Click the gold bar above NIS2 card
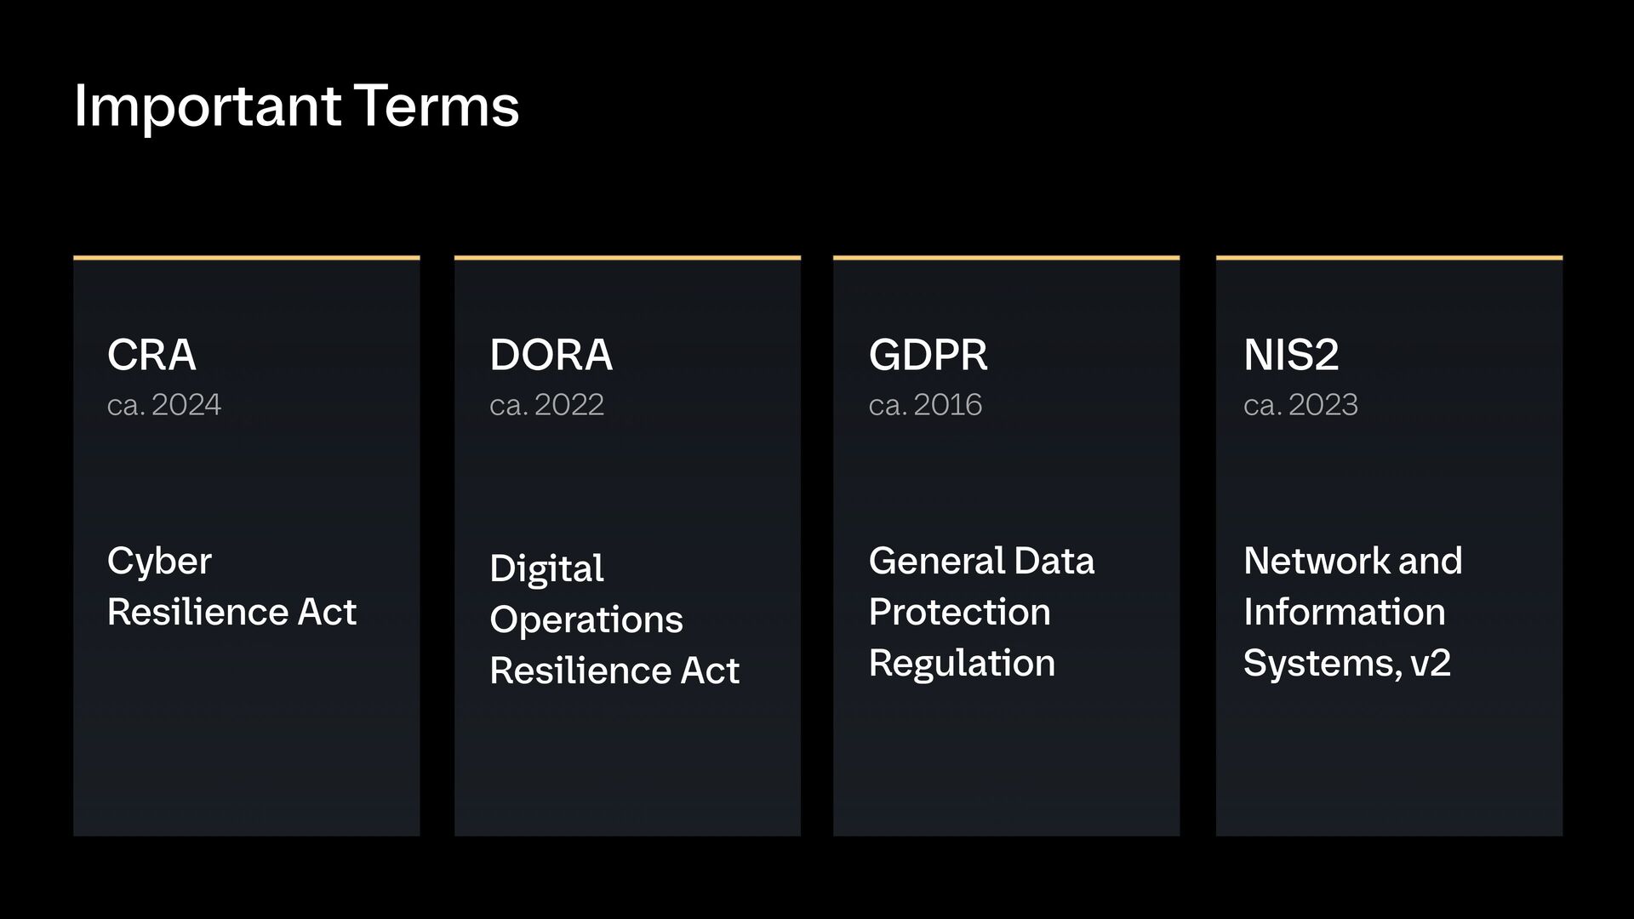The width and height of the screenshot is (1634, 919). tap(1389, 257)
